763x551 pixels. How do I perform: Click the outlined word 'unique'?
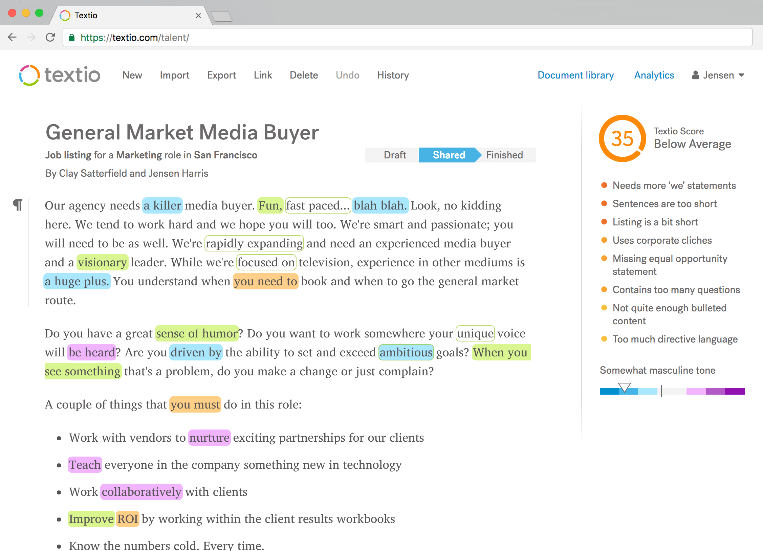click(475, 333)
